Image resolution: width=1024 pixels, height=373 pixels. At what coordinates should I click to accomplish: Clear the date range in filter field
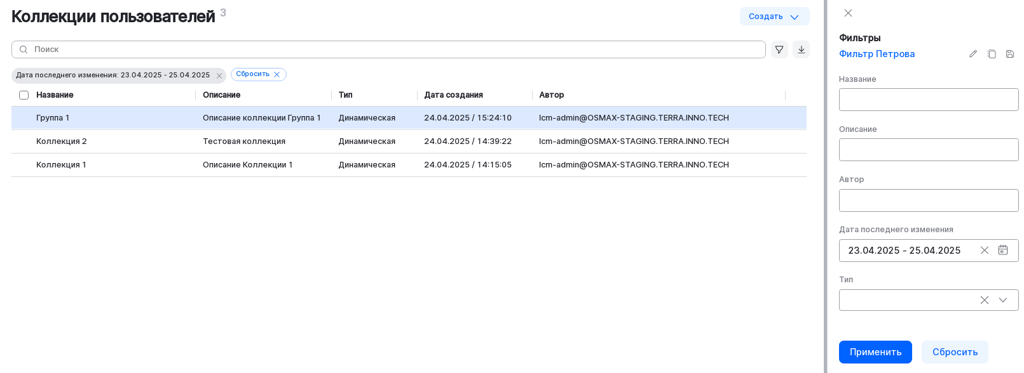click(x=984, y=251)
